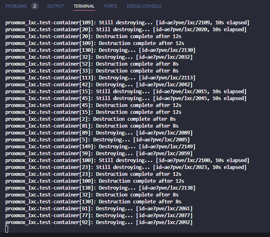Switch to the OUTPUT tab
270x237 pixels.
(x=56, y=6)
